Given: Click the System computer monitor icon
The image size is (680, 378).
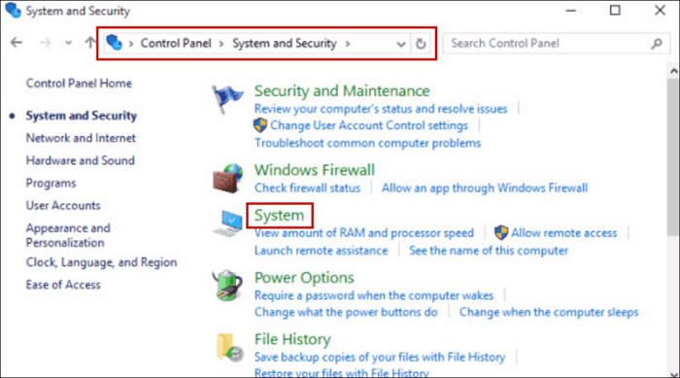Looking at the screenshot, I should coord(227,223).
